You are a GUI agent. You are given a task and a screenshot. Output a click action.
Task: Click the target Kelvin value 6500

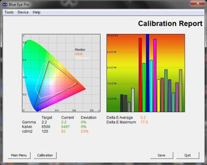pos(46,127)
